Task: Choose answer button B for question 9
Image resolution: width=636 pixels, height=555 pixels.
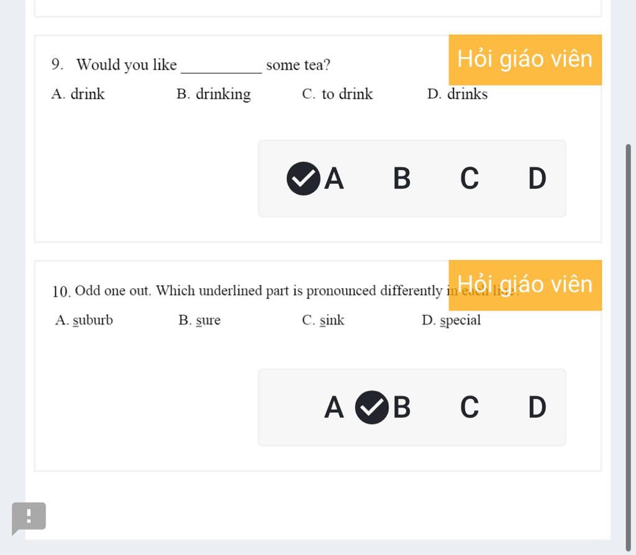Action: point(402,179)
